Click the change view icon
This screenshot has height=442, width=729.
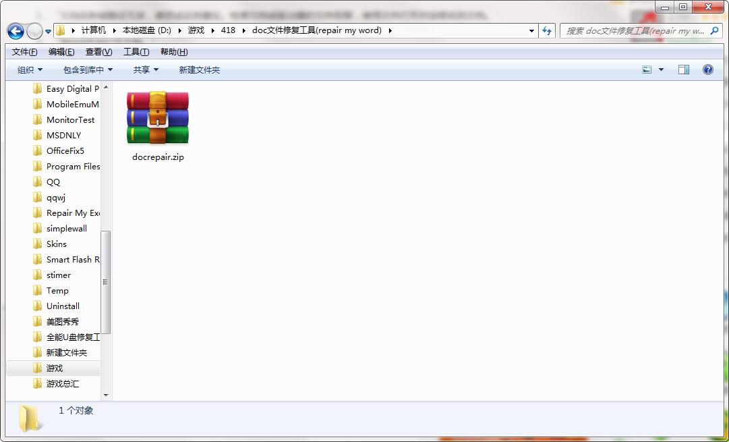pyautogui.click(x=647, y=70)
